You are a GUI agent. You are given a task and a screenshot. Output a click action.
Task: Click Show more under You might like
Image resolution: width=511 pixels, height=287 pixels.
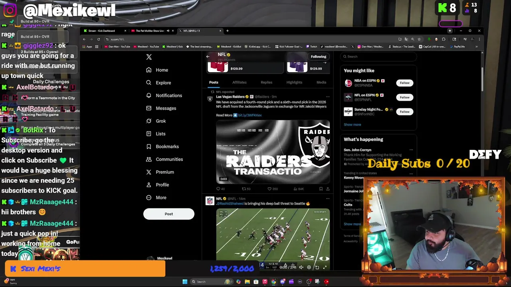coord(353,124)
